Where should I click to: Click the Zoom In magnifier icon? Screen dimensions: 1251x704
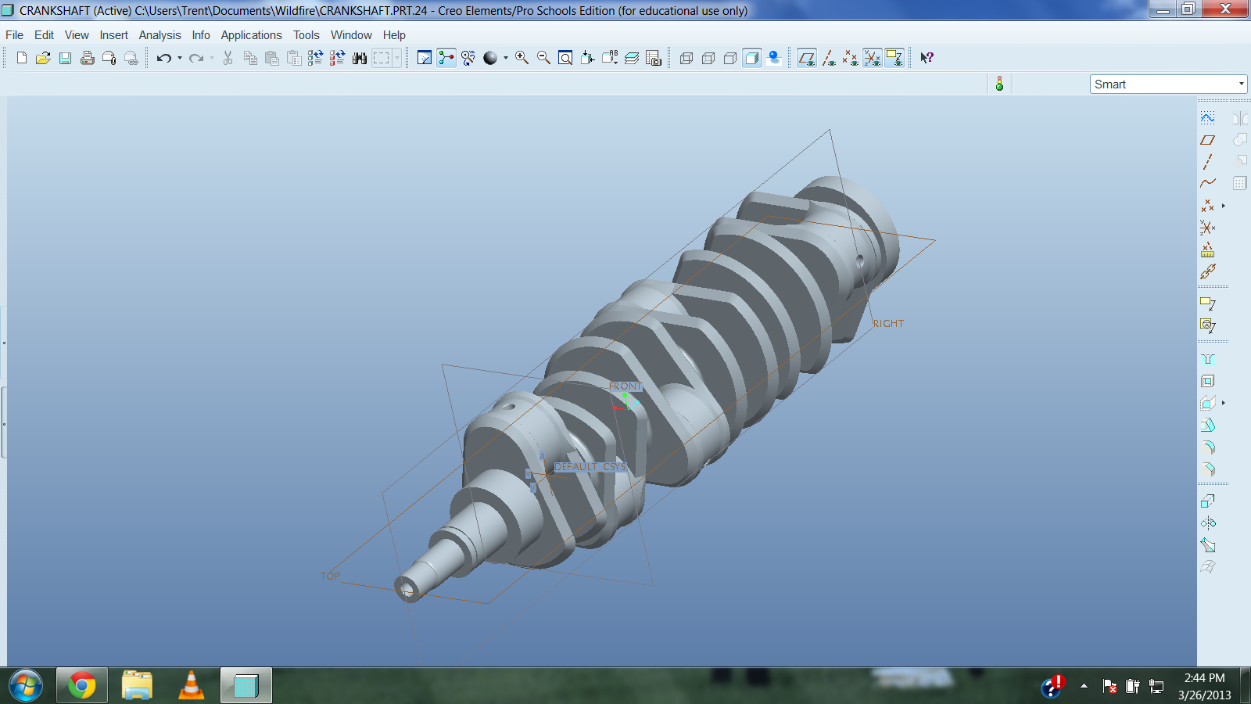(522, 58)
